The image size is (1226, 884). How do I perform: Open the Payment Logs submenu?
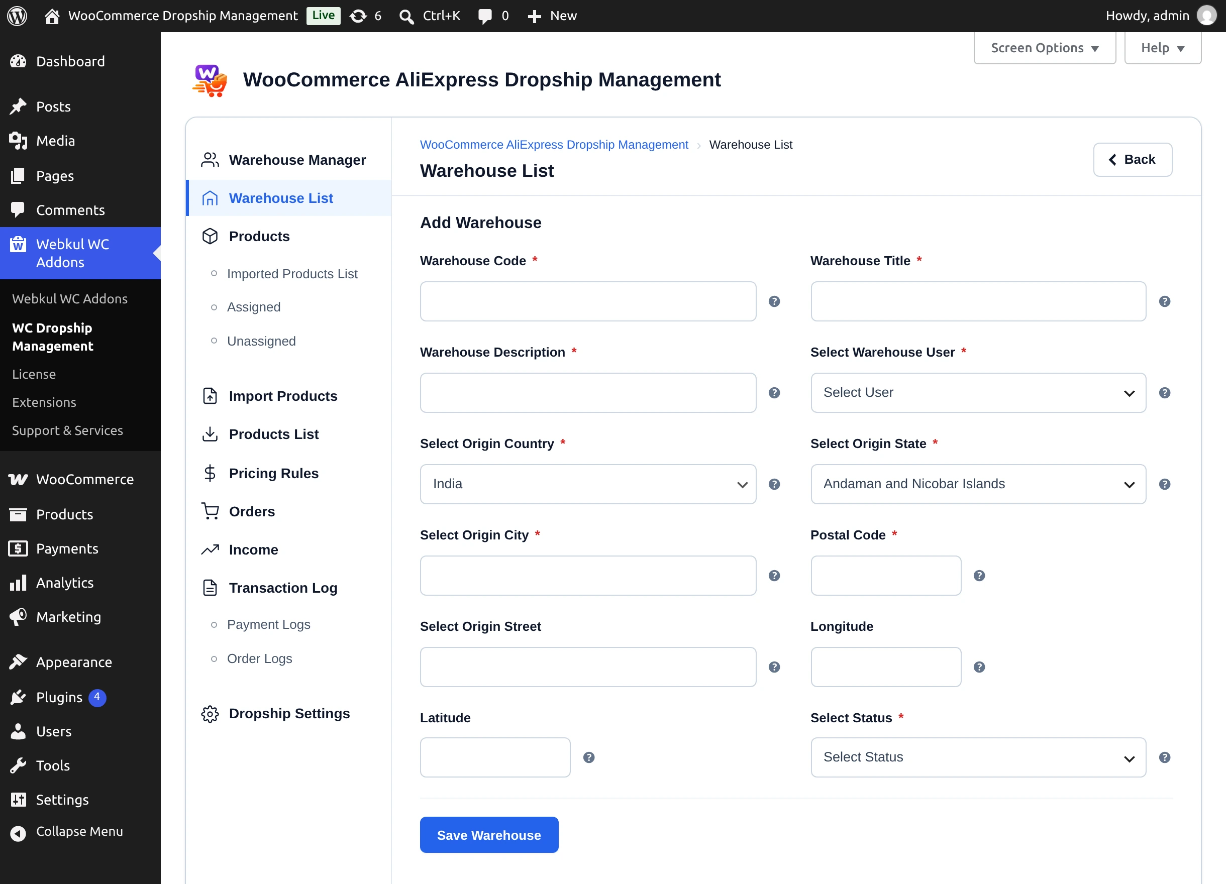coord(268,624)
